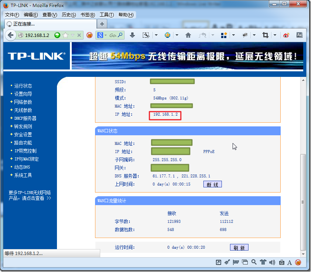Image resolution: width=311 pixels, height=272 pixels.
Task: Click the page scrollbar up arrow
Action: pyautogui.click(x=303, y=80)
